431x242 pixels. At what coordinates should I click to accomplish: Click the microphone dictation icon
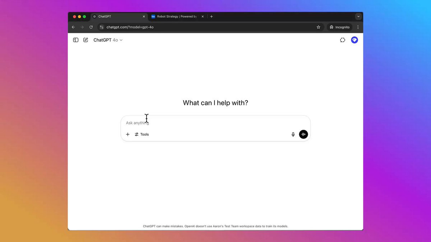pos(293,134)
